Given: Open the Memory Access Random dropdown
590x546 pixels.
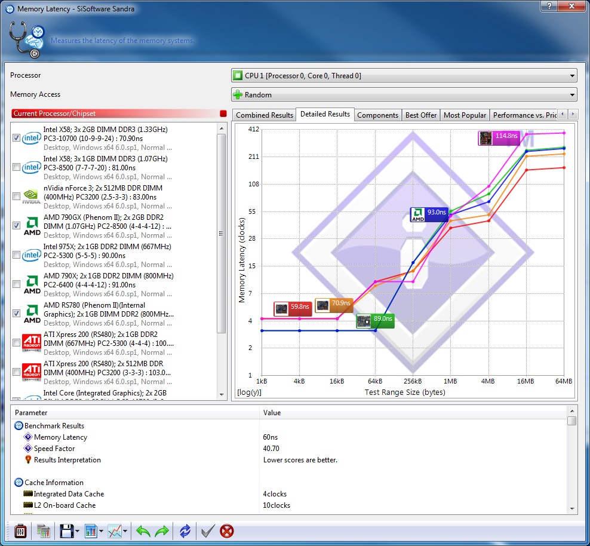Looking at the screenshot, I should [404, 95].
